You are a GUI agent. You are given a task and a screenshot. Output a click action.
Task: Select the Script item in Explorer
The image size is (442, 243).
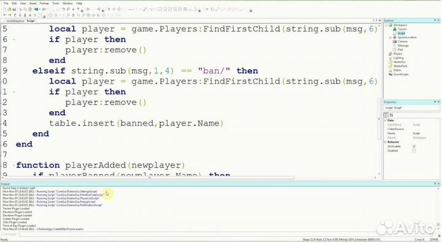[401, 33]
